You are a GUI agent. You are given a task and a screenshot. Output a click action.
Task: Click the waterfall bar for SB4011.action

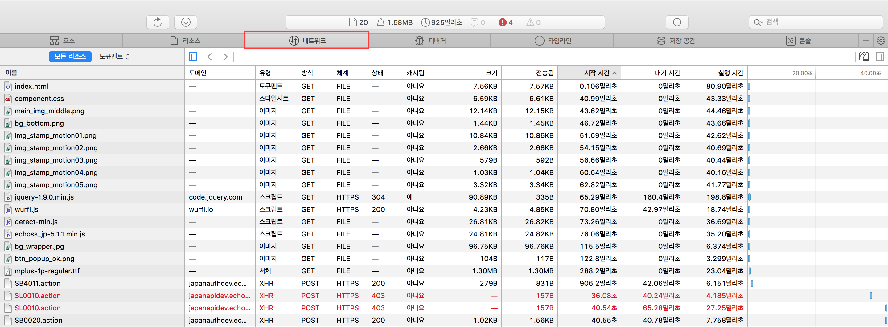pos(752,284)
